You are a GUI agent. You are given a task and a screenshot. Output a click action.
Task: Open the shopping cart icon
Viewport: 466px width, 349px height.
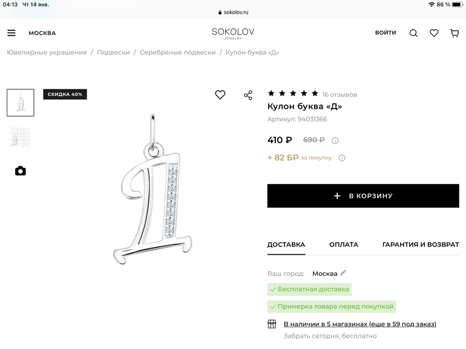455,33
